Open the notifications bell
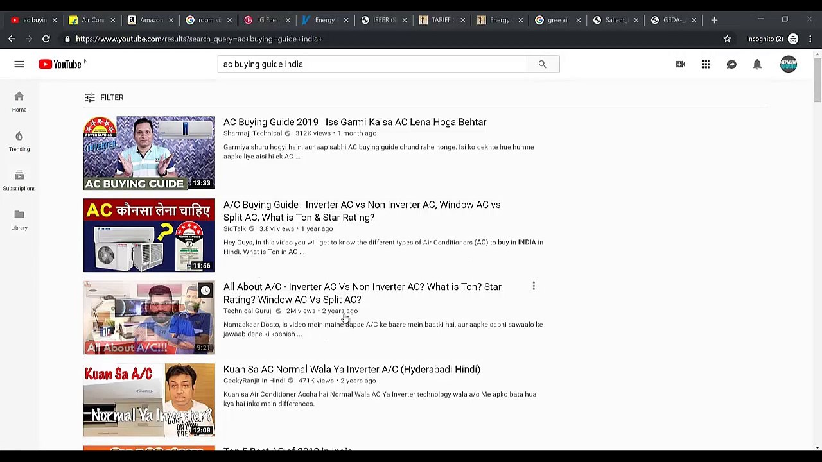 (757, 64)
